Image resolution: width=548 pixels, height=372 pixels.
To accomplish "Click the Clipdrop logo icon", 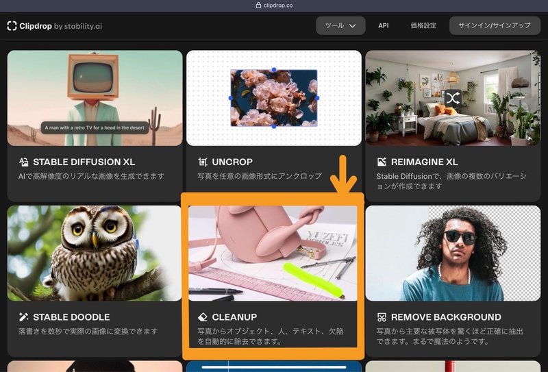I will tap(12, 26).
